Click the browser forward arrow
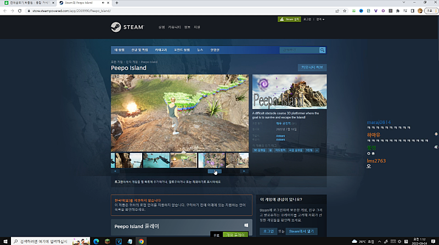 (x=12, y=11)
